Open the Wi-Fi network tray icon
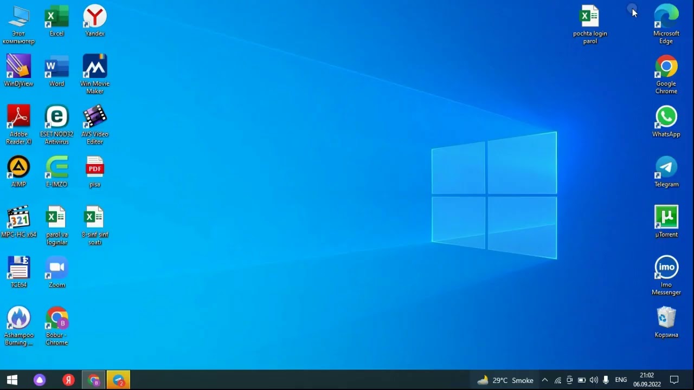 [x=557, y=380]
